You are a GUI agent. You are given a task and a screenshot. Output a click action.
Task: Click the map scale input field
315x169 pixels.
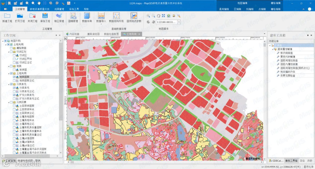click(x=167, y=22)
